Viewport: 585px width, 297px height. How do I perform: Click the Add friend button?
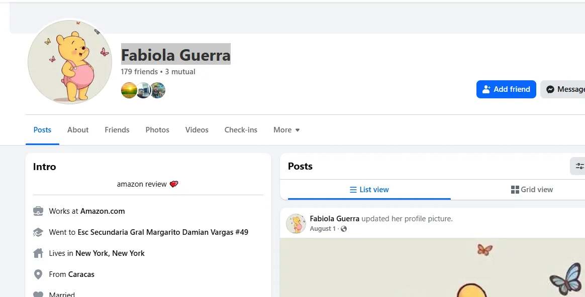pyautogui.click(x=506, y=89)
